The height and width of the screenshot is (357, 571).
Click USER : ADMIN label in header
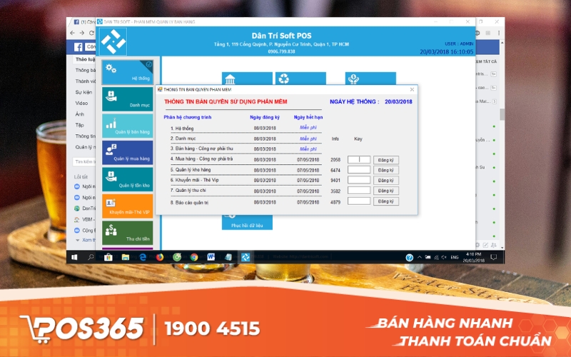[459, 44]
